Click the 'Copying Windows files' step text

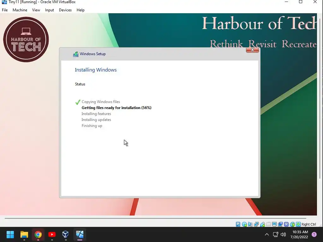click(101, 102)
